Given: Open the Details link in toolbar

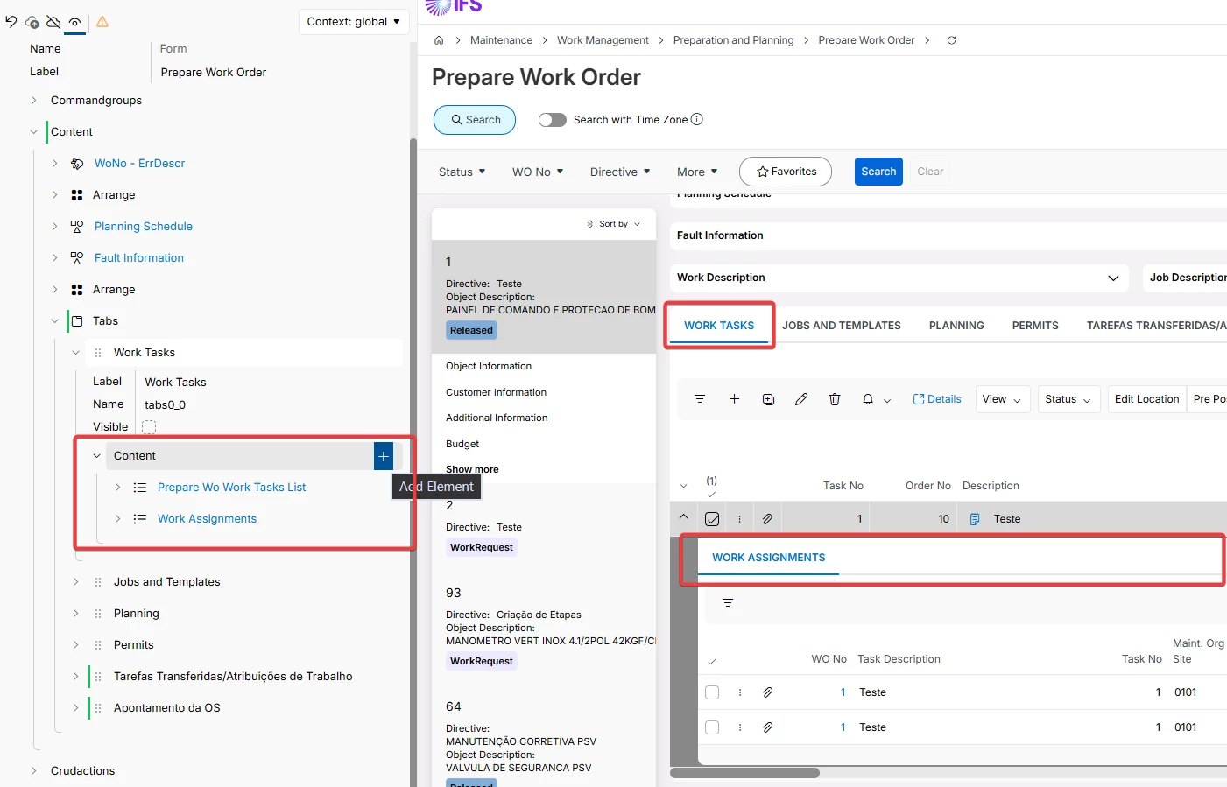Looking at the screenshot, I should point(937,399).
